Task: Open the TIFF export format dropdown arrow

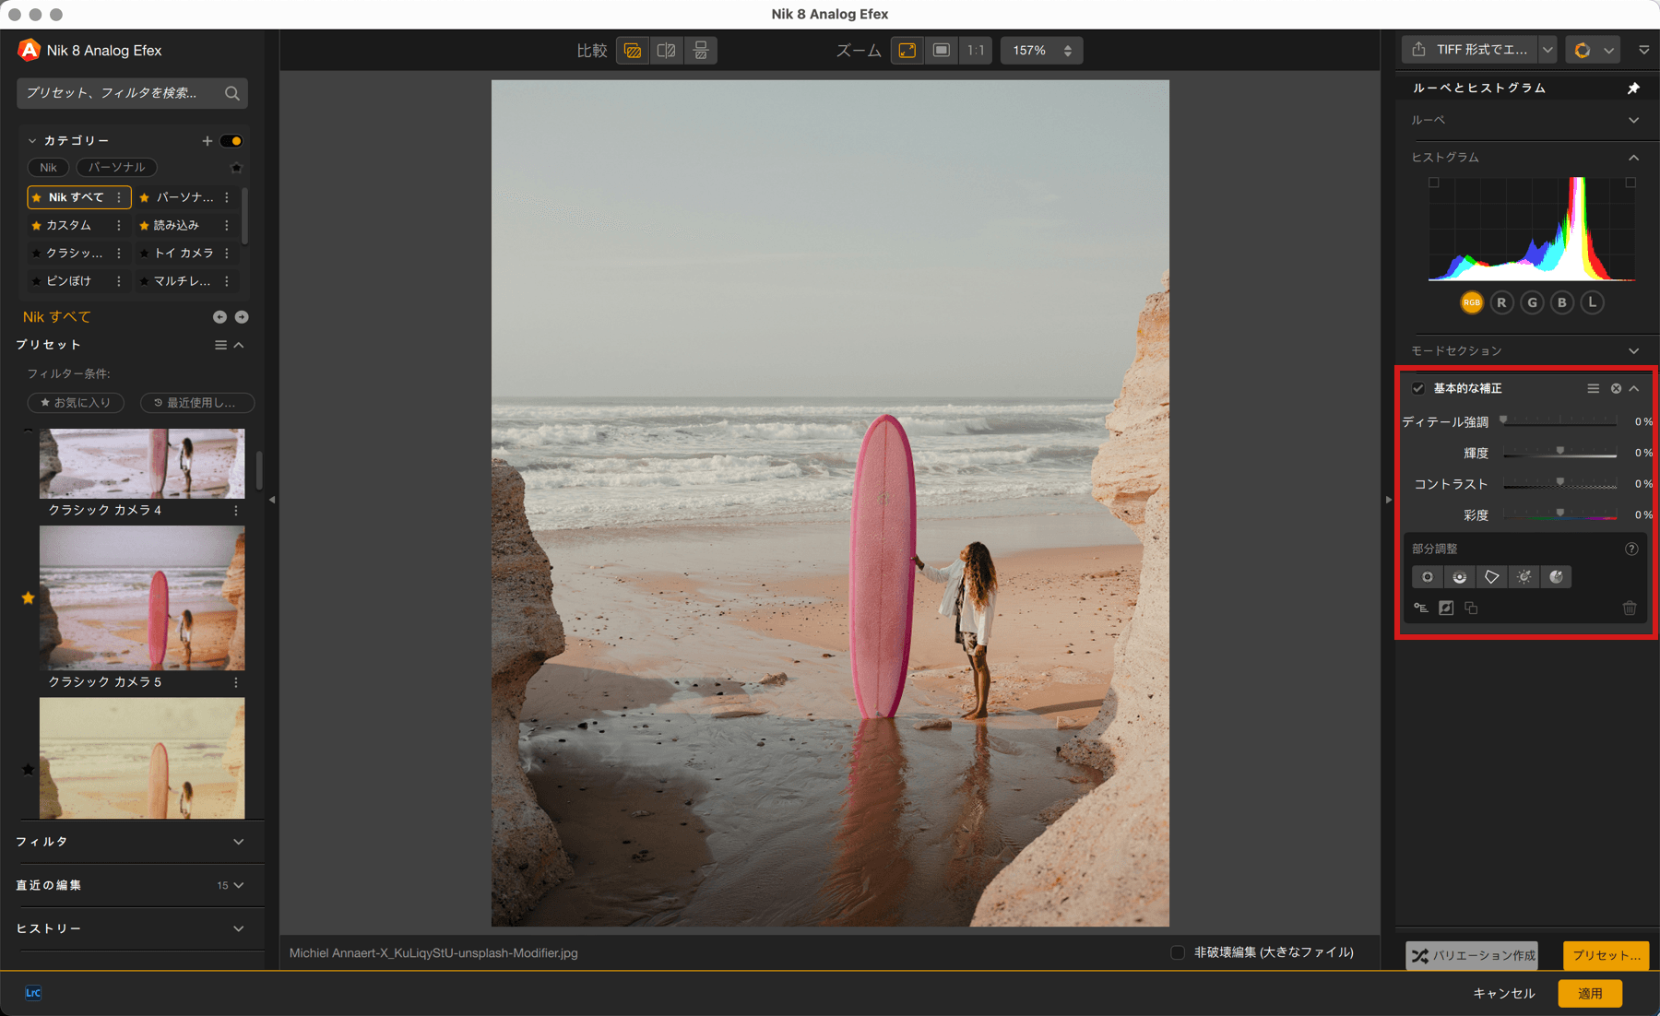Action: click(1547, 51)
